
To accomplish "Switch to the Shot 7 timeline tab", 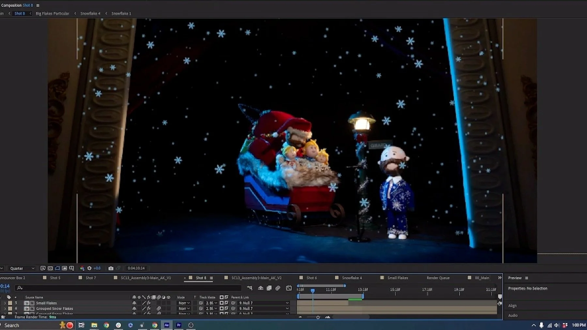I will [x=91, y=278].
